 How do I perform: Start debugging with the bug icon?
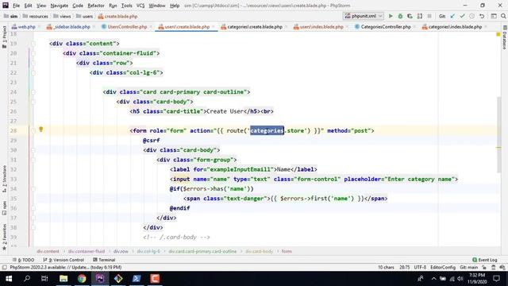click(x=400, y=16)
